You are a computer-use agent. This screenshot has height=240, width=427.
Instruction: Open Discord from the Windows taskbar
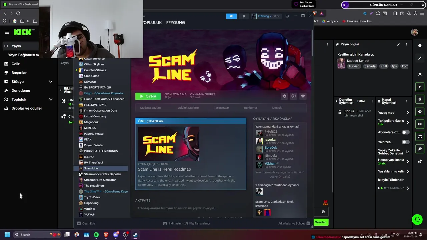tap(116, 235)
